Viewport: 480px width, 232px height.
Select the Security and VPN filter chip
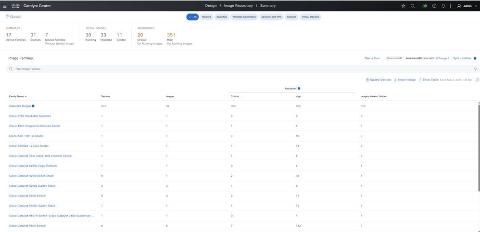pos(271,17)
